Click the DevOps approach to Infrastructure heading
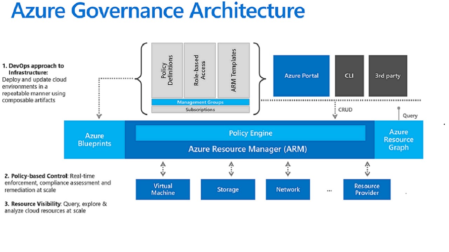 33,69
